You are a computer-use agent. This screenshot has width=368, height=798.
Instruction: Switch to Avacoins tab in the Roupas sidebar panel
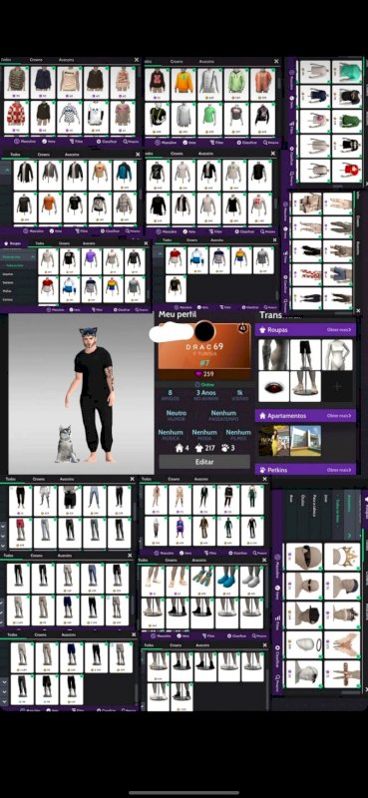click(89, 243)
